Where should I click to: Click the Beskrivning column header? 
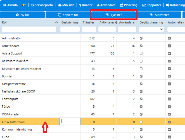(70, 22)
